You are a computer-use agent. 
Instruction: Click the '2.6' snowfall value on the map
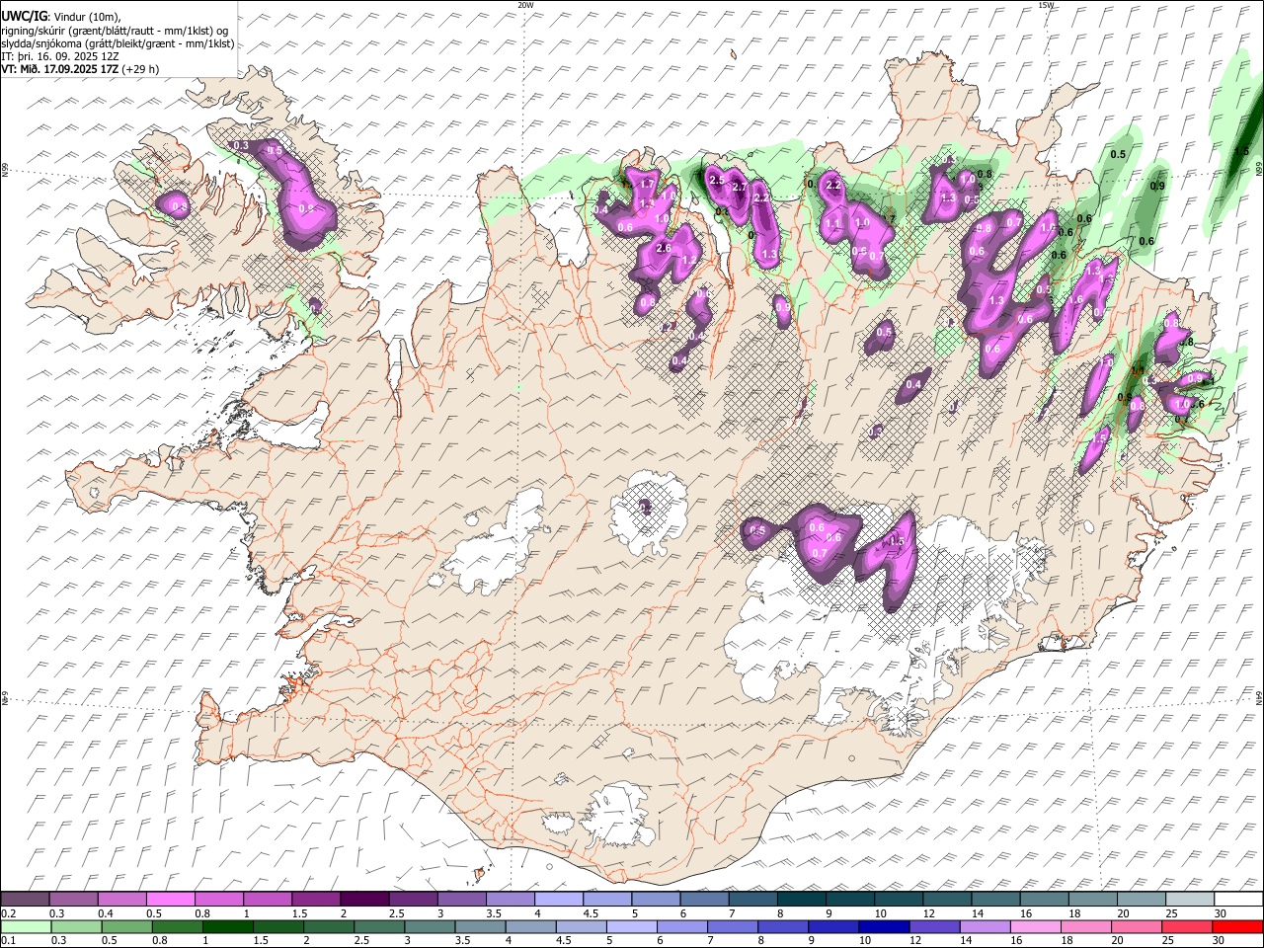(664, 248)
